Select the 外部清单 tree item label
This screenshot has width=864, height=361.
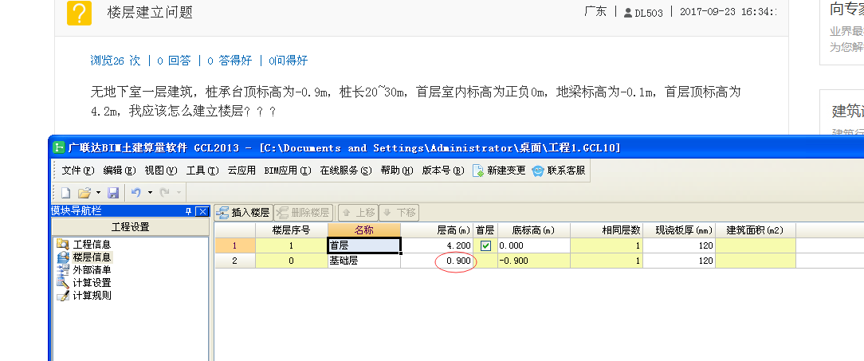click(92, 270)
